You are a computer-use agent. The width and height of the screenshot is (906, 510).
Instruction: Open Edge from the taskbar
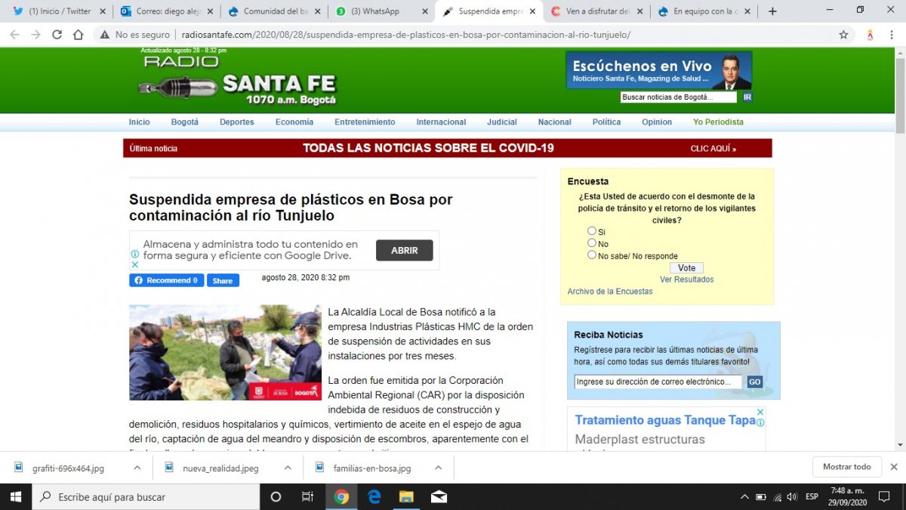374,496
